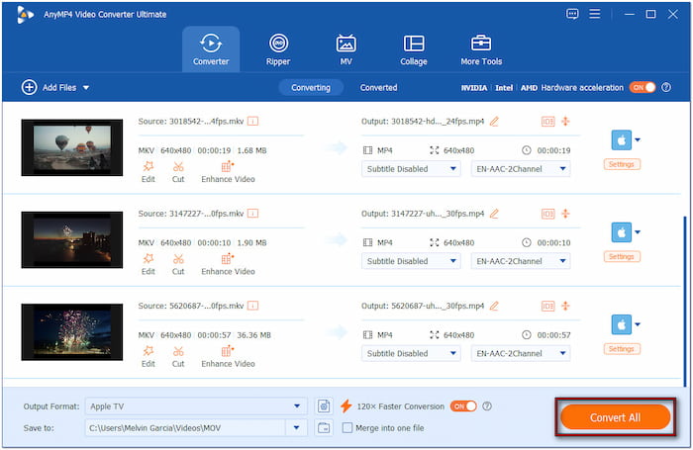This screenshot has height=450, width=693.
Task: Click the Convert All button
Action: pyautogui.click(x=615, y=417)
